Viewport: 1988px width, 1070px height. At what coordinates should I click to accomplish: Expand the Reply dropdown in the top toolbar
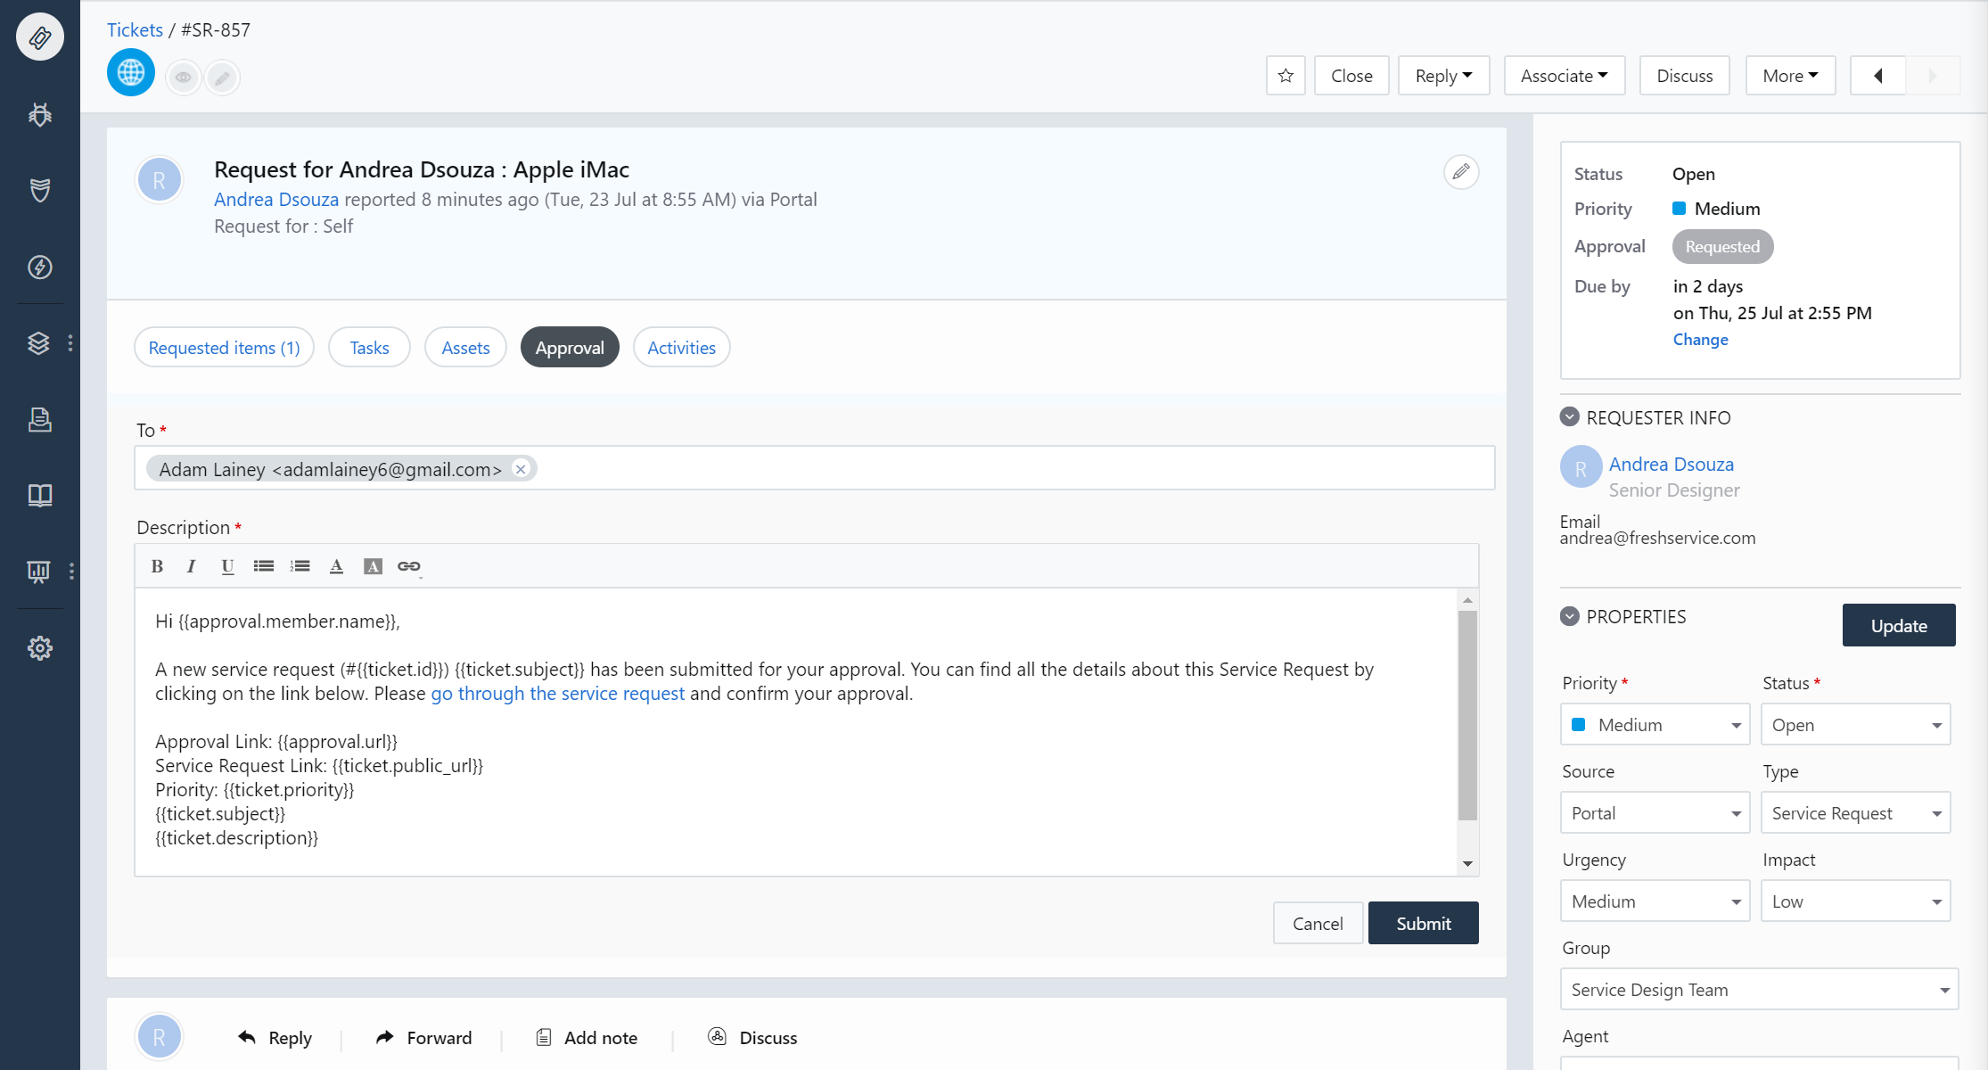pos(1443,75)
